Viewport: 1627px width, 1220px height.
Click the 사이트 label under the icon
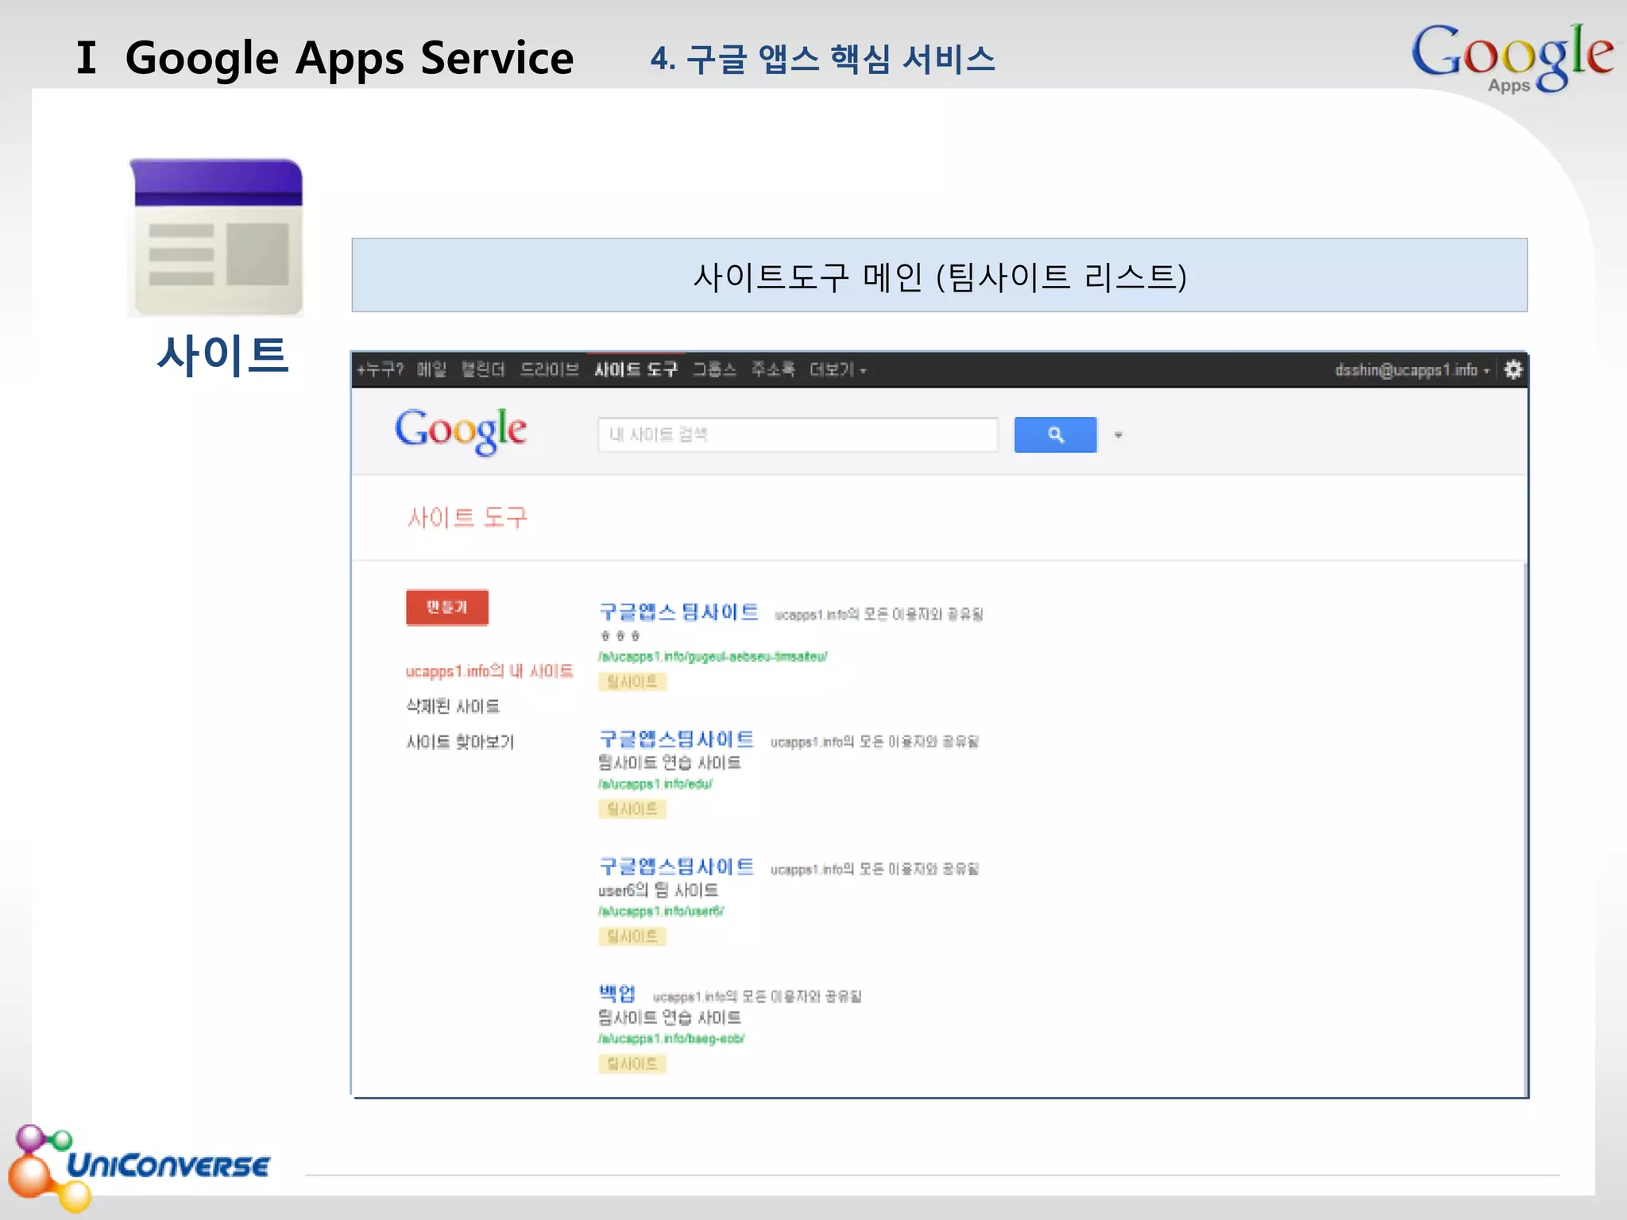222,355
